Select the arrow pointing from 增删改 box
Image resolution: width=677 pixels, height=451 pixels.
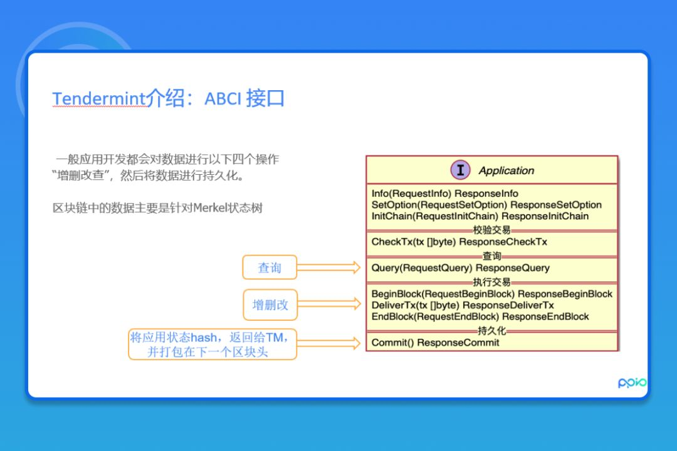[330, 304]
